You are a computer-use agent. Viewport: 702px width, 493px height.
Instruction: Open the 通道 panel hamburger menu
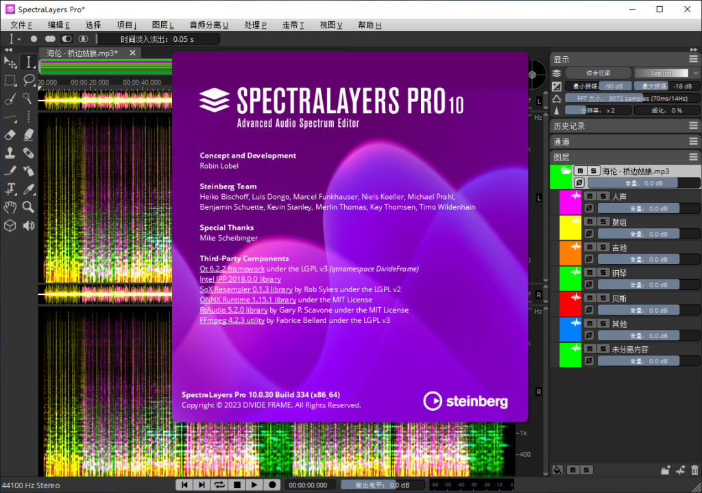(x=694, y=141)
